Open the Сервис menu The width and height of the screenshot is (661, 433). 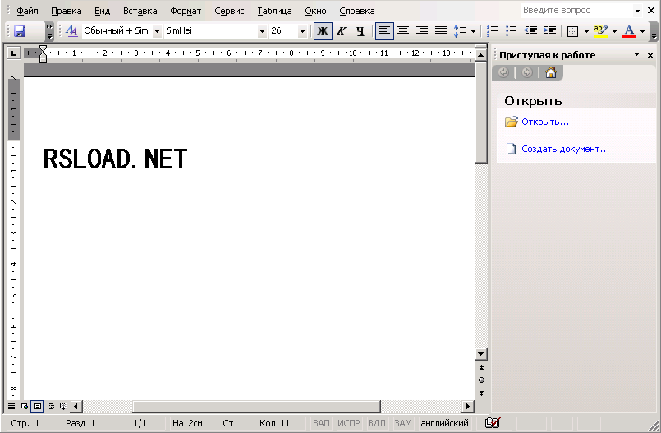pyautogui.click(x=229, y=11)
